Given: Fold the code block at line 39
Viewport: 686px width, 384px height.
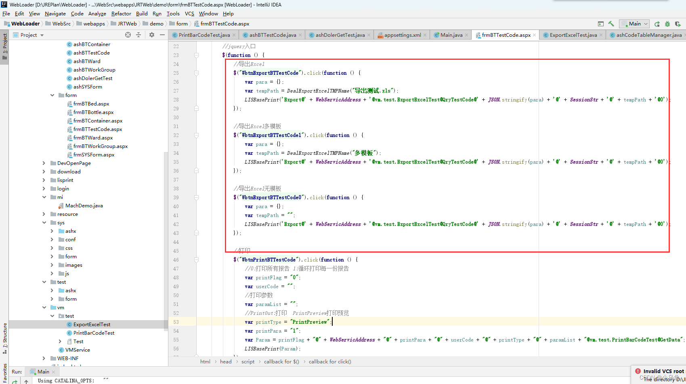Looking at the screenshot, I should 196,198.
